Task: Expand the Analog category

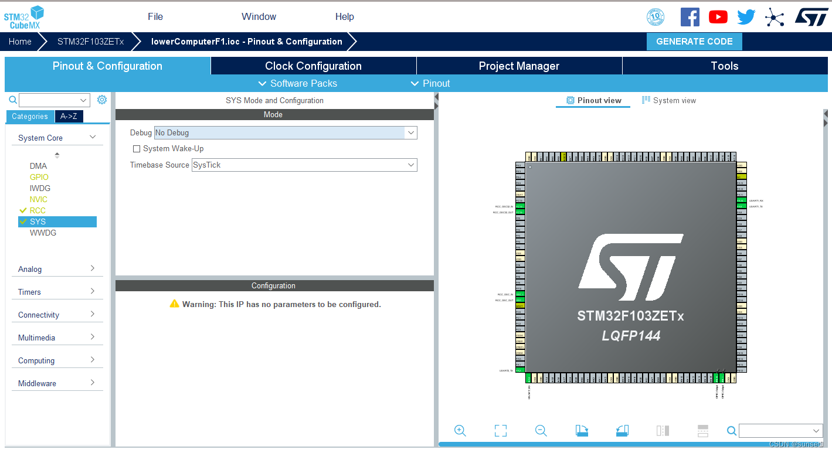Action: (57, 269)
